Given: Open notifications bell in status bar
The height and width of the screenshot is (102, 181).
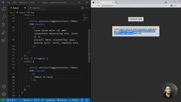Looking at the screenshot, I should 87,100.
